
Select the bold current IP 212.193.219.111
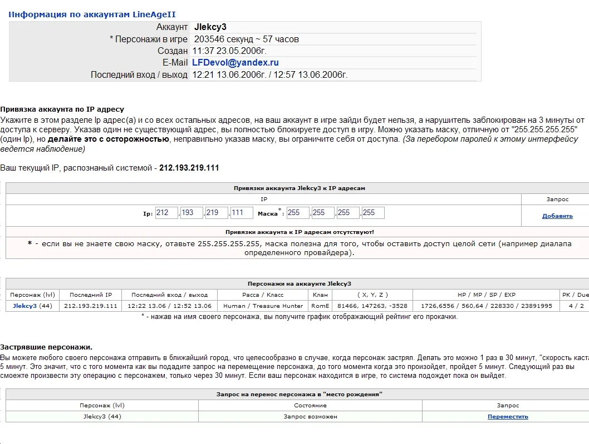pos(189,168)
